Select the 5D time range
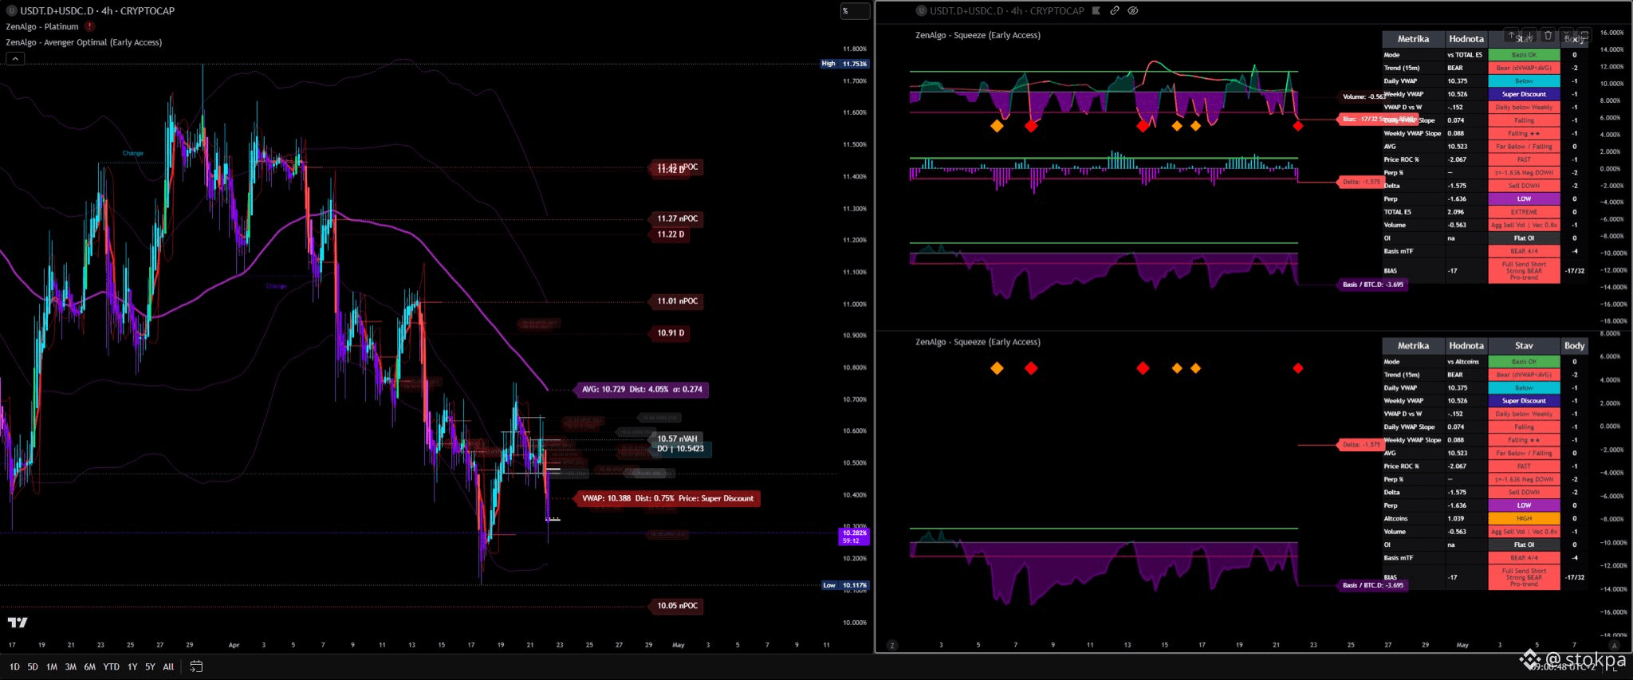 pos(33,666)
